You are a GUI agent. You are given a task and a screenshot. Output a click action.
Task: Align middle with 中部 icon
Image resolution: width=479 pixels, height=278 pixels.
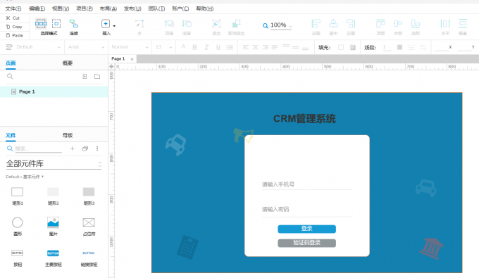click(x=398, y=23)
